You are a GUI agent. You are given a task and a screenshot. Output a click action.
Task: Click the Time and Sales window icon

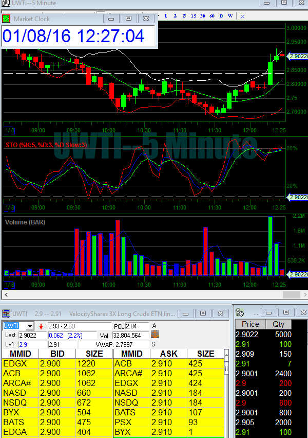pos(240,312)
